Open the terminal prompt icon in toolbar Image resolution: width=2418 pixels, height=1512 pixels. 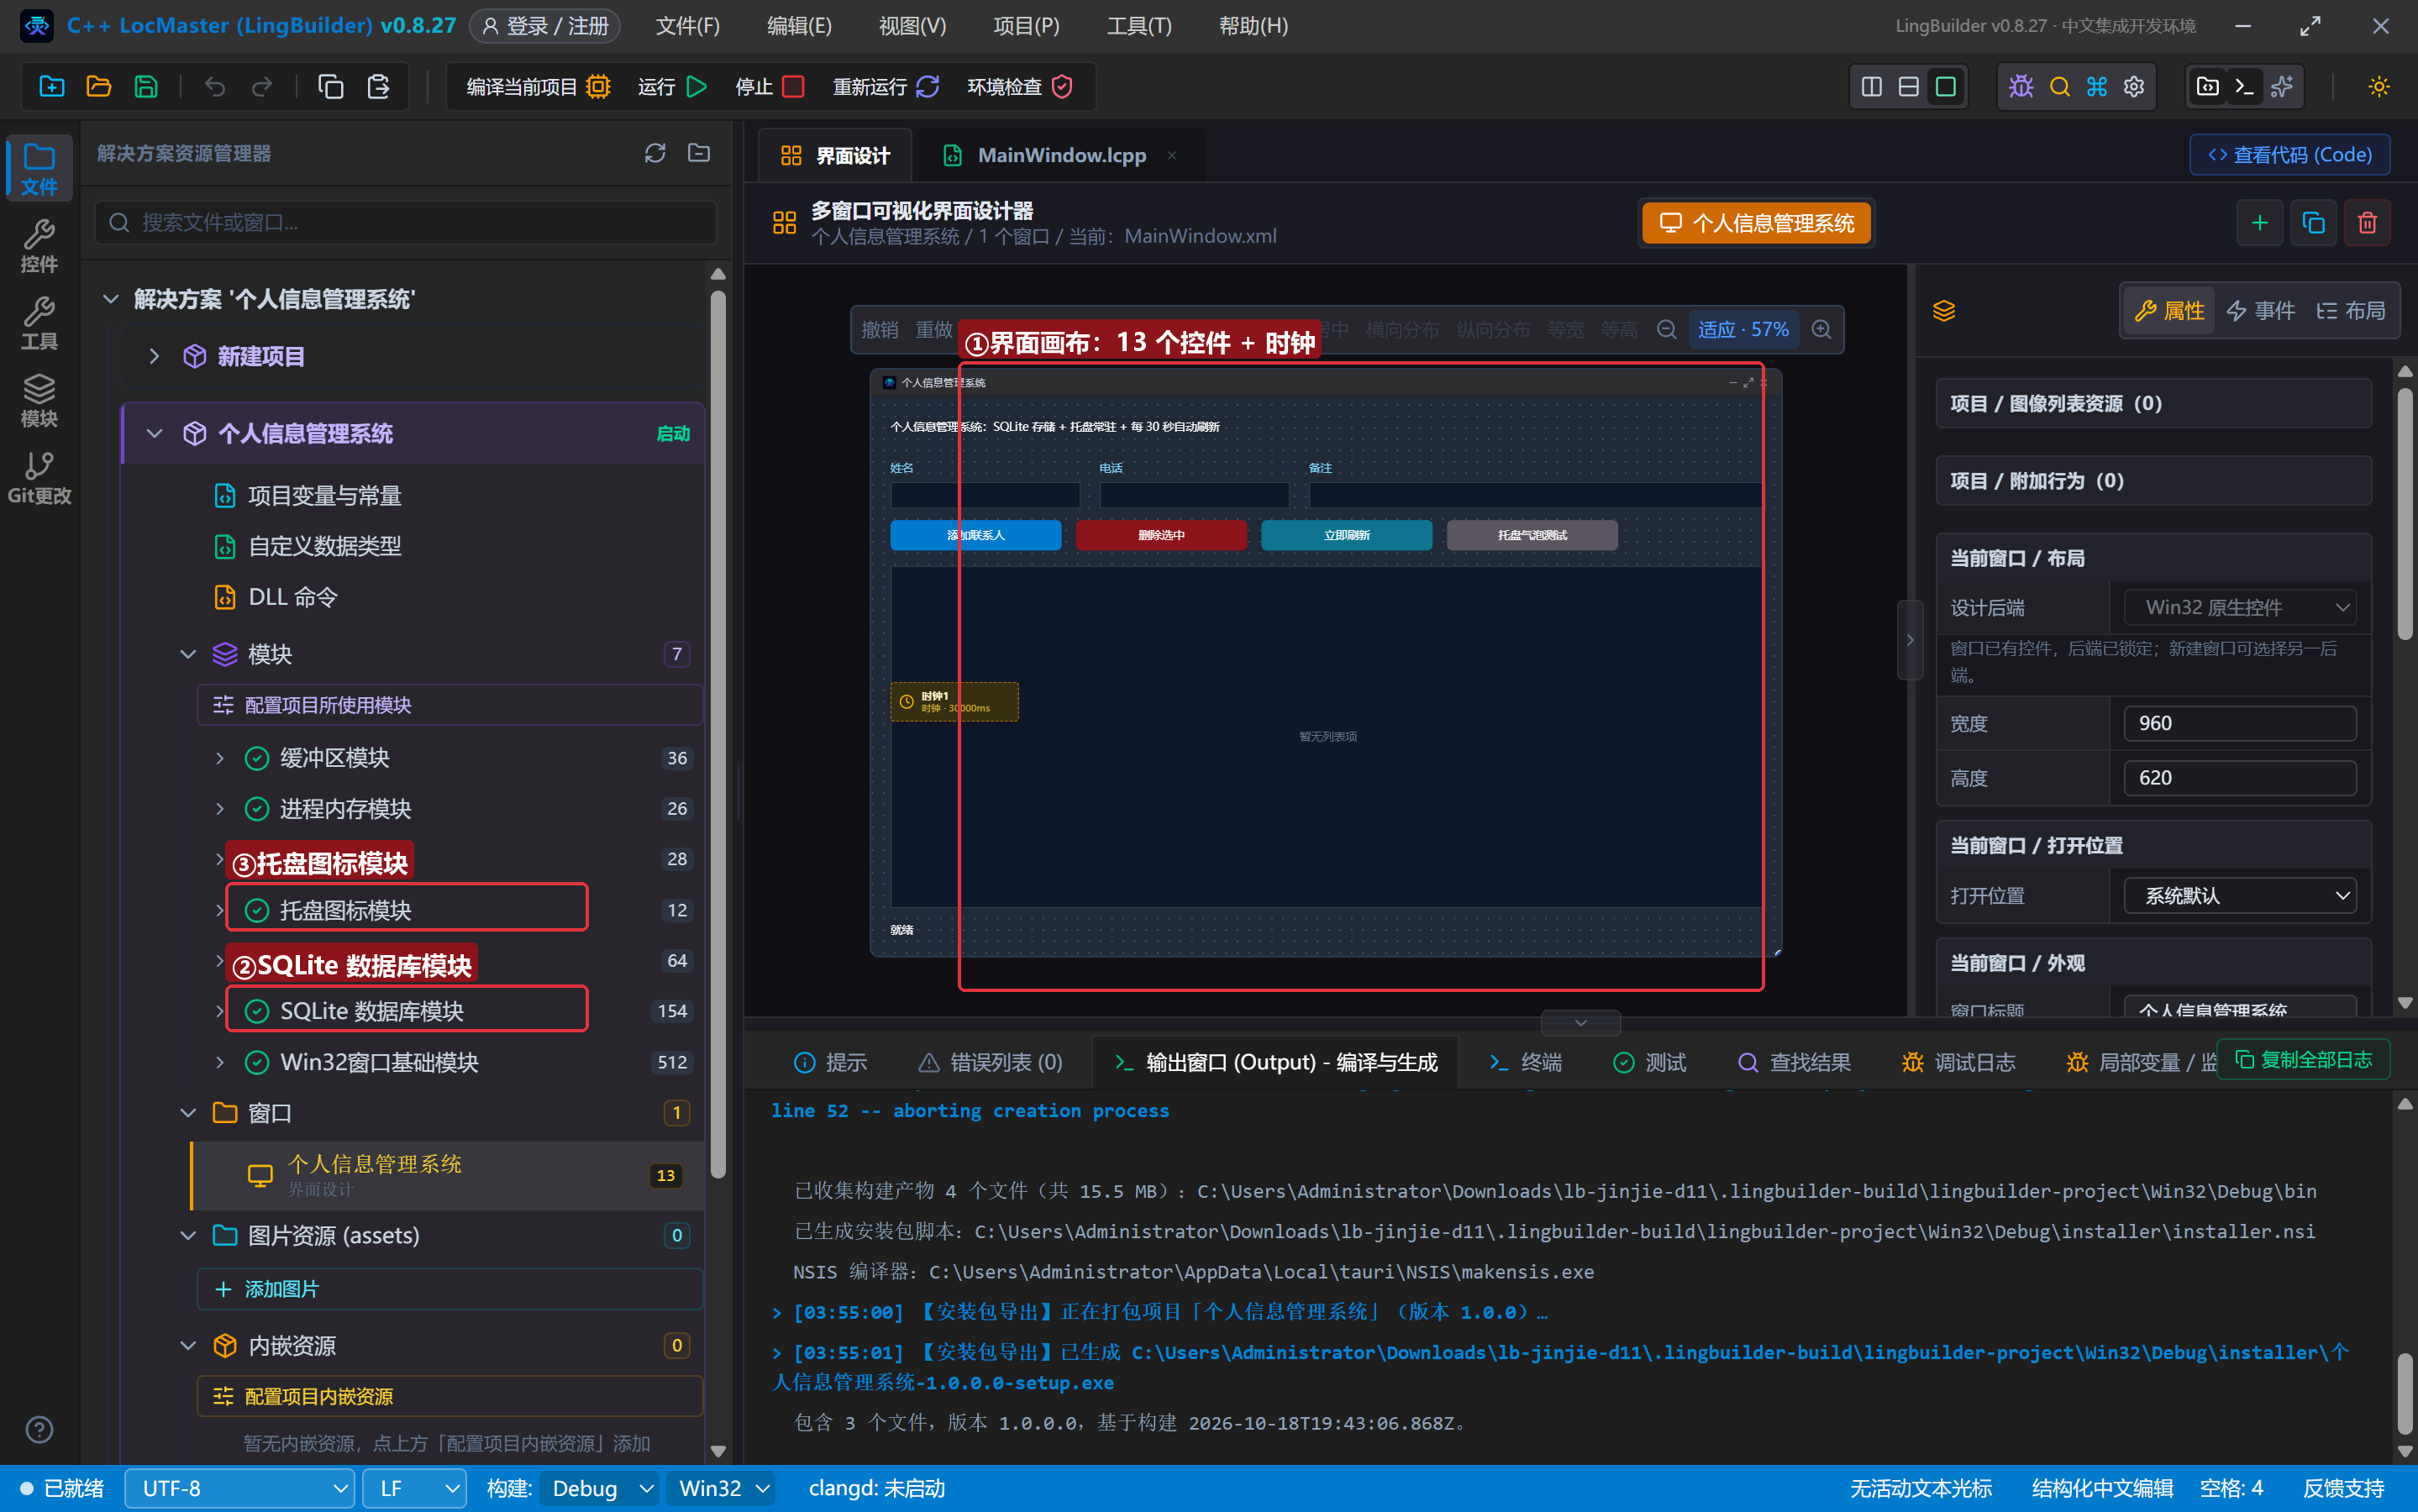click(x=2244, y=87)
